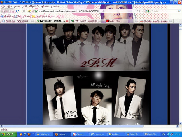Switch to the messenger chat taskbar button

[x=98, y=134]
